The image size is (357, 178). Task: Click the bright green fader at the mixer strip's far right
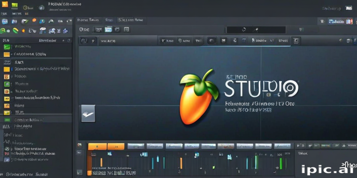click(x=281, y=163)
